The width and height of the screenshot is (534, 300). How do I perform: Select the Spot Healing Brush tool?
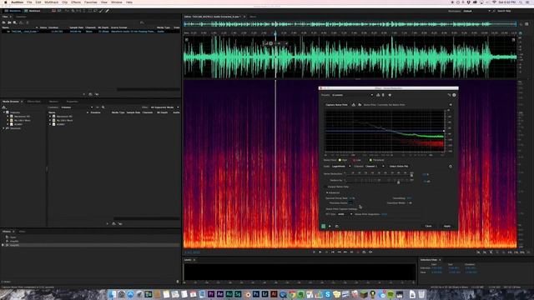(x=107, y=11)
